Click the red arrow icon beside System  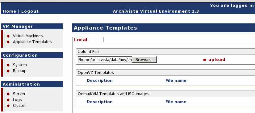point(8,65)
